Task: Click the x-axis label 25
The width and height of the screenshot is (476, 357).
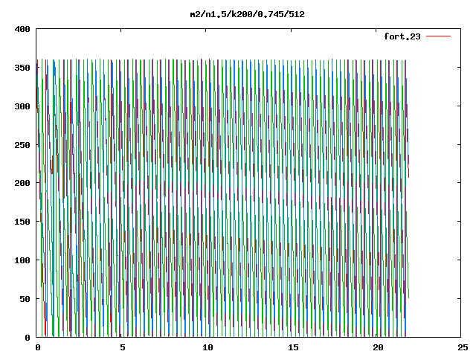Action: click(x=463, y=347)
